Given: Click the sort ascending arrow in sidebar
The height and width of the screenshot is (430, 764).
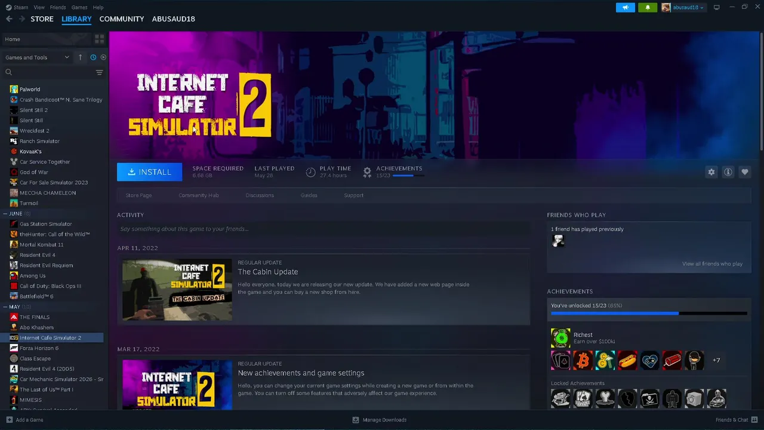Looking at the screenshot, I should 81,57.
